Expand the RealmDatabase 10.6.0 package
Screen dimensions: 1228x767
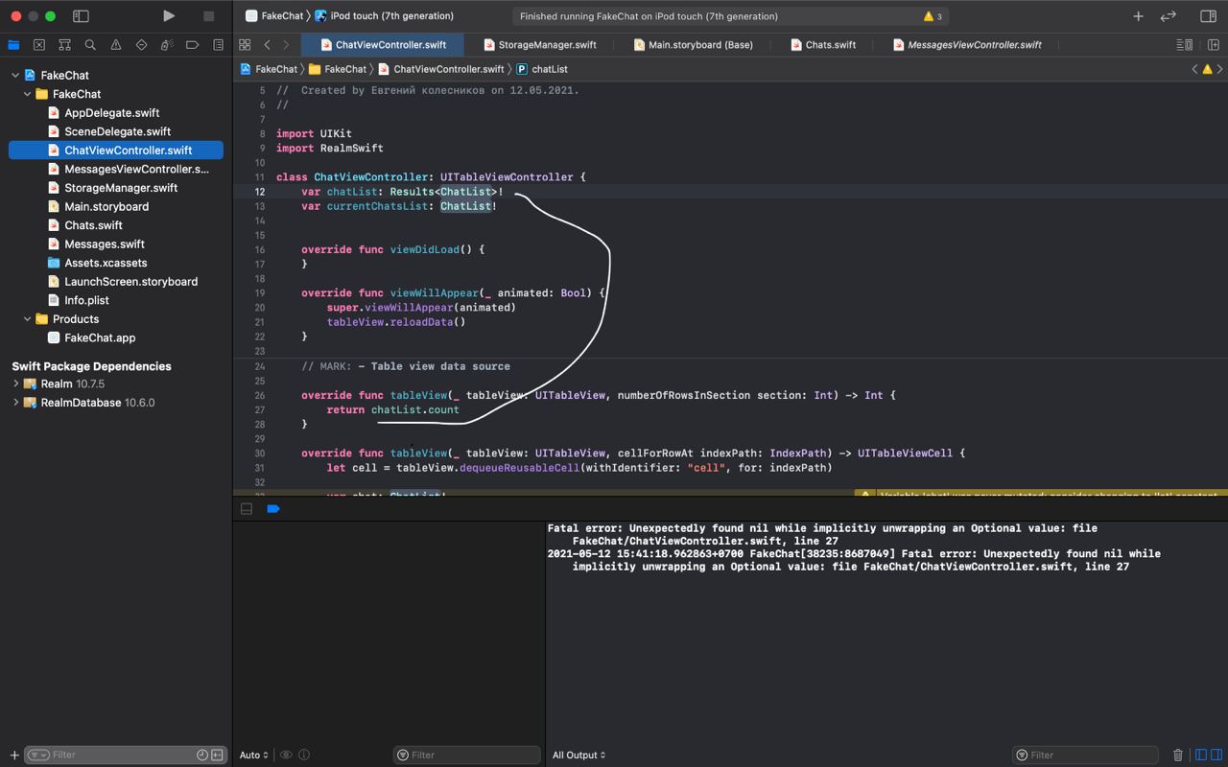(x=15, y=403)
